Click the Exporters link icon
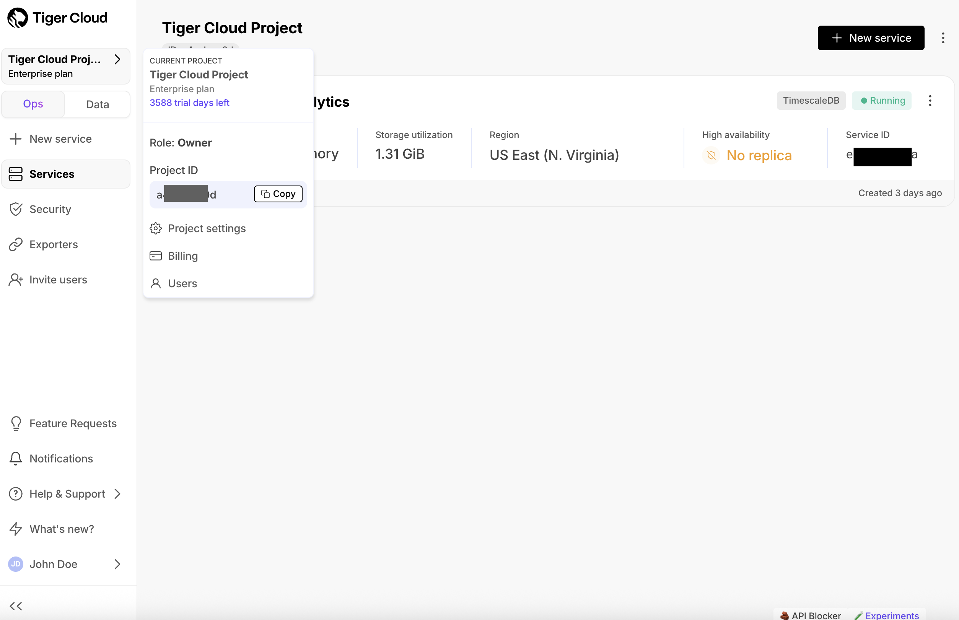The image size is (959, 620). click(x=16, y=244)
